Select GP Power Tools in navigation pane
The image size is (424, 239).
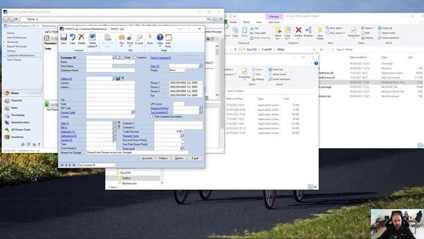click(x=21, y=130)
